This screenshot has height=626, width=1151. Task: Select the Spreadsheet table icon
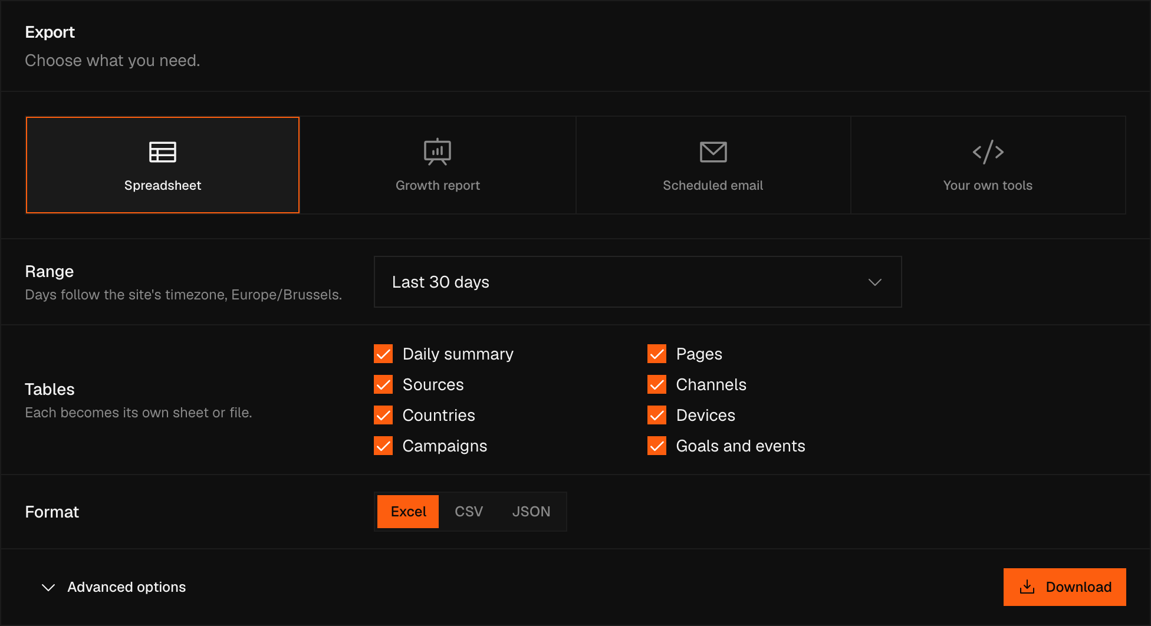pyautogui.click(x=163, y=152)
